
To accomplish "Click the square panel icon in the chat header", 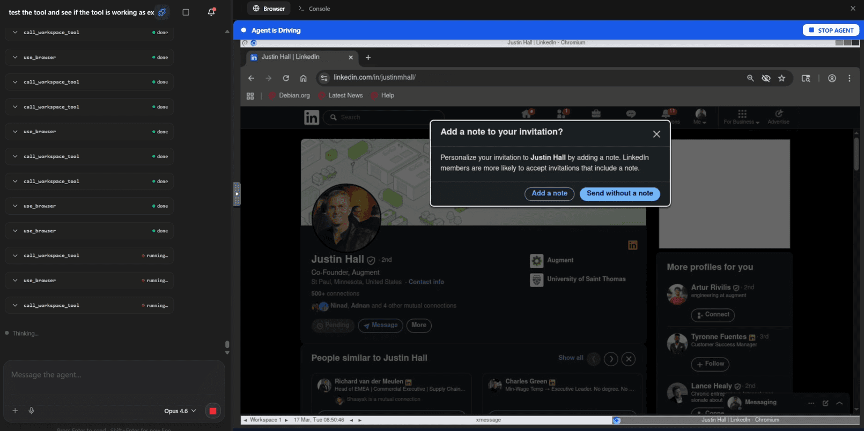I will click(x=186, y=12).
